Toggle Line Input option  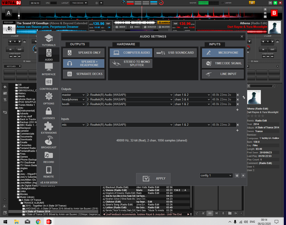(x=223, y=74)
